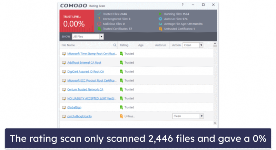
Task: Click trusted rating icon in Certum row
Action: (x=121, y=89)
